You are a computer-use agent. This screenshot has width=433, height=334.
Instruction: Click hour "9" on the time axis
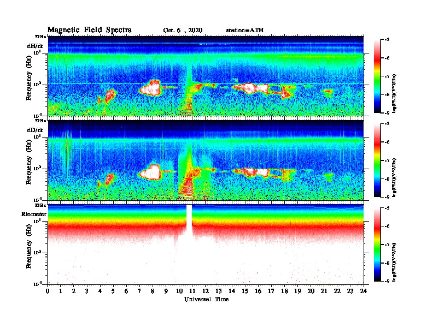click(x=166, y=291)
